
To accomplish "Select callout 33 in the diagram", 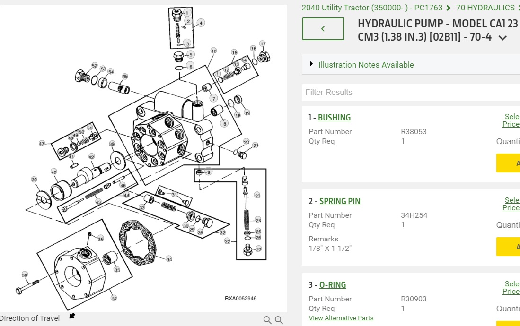I will pos(142,208).
